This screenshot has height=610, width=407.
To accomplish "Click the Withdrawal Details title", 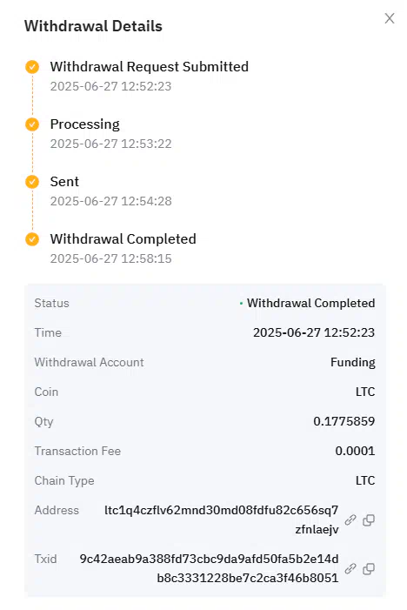I will 93,26.
